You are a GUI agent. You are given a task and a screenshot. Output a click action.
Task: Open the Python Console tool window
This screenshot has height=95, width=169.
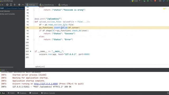coord(48,93)
